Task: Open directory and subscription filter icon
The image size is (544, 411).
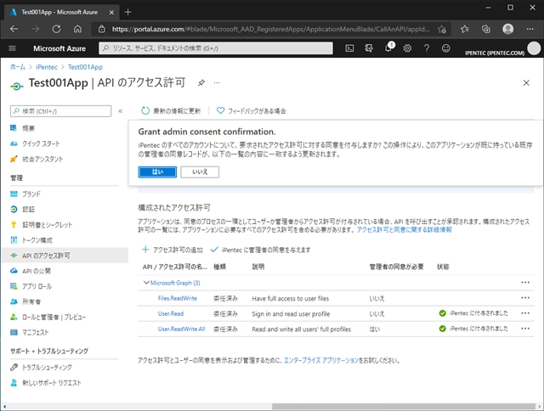Action: (x=369, y=48)
